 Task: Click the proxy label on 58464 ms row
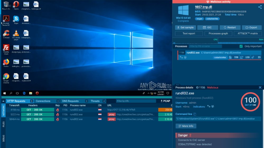click(111, 119)
